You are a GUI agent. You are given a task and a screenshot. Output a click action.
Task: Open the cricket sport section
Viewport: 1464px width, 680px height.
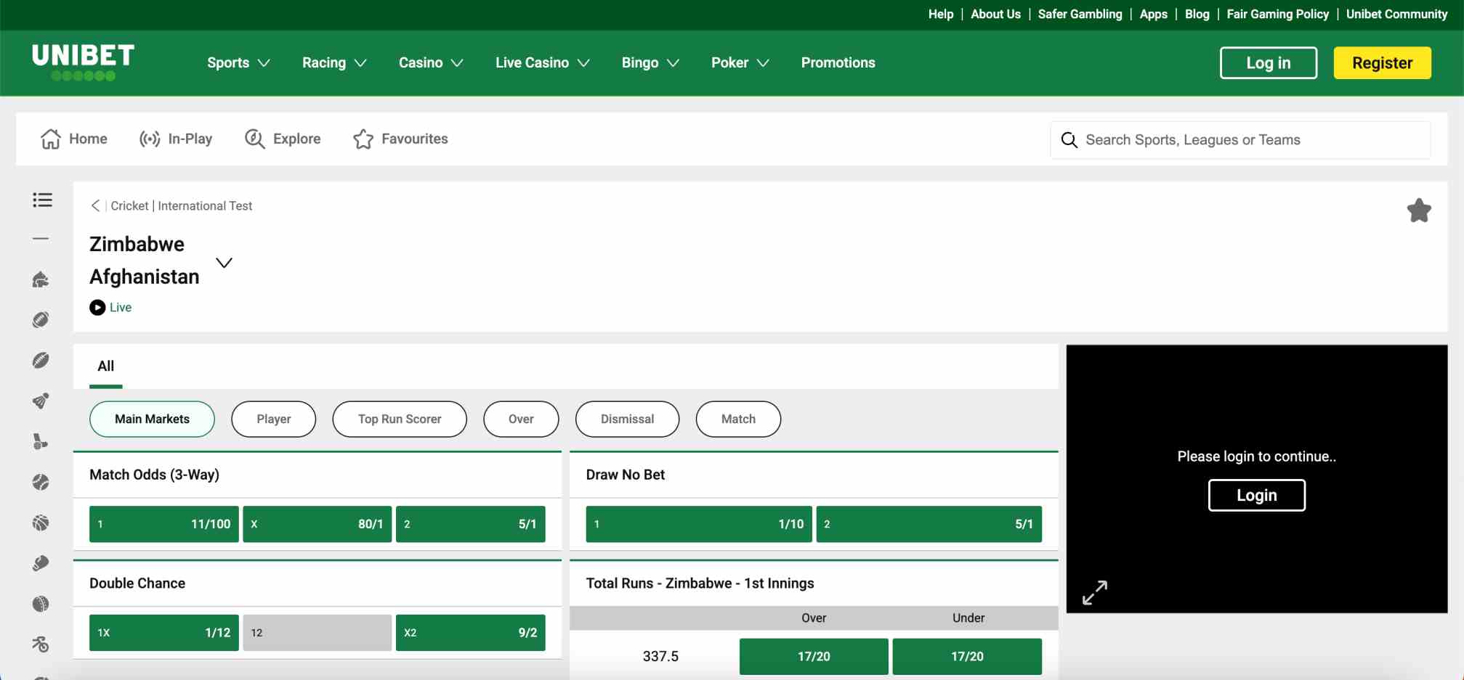(42, 603)
